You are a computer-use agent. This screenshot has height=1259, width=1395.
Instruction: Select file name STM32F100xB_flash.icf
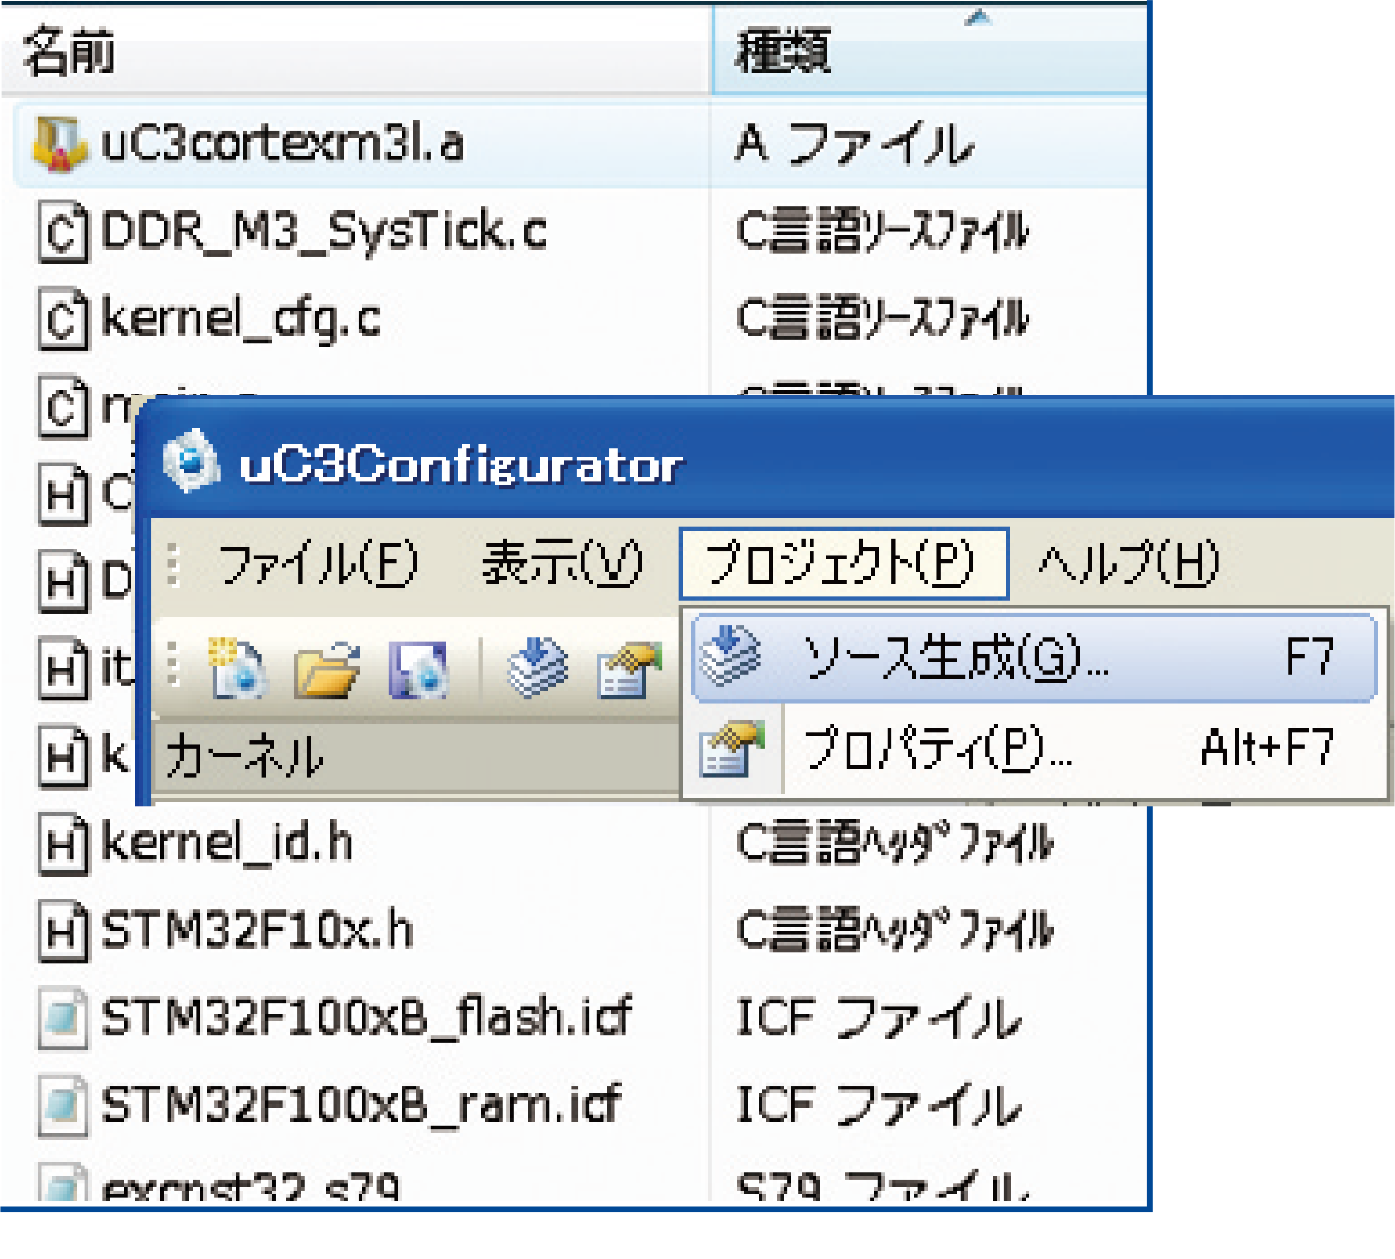tap(366, 1017)
